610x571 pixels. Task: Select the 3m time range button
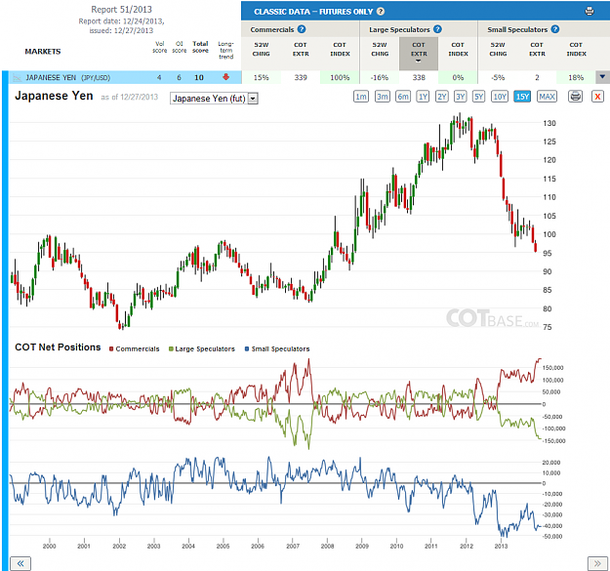(x=382, y=96)
